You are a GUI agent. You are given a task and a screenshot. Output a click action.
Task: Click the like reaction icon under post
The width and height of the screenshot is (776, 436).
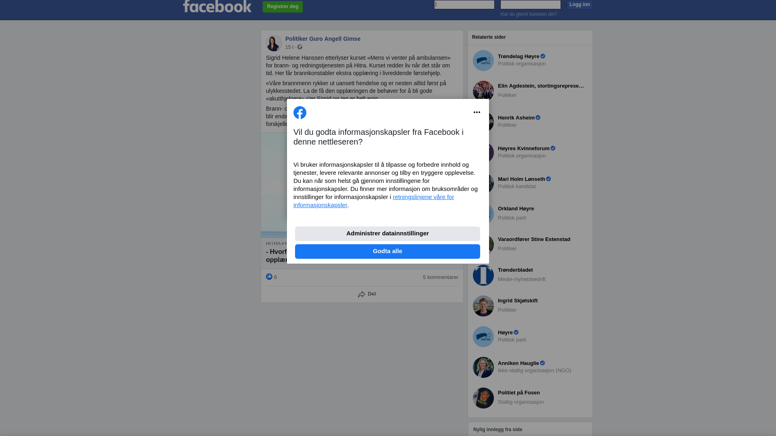269,277
